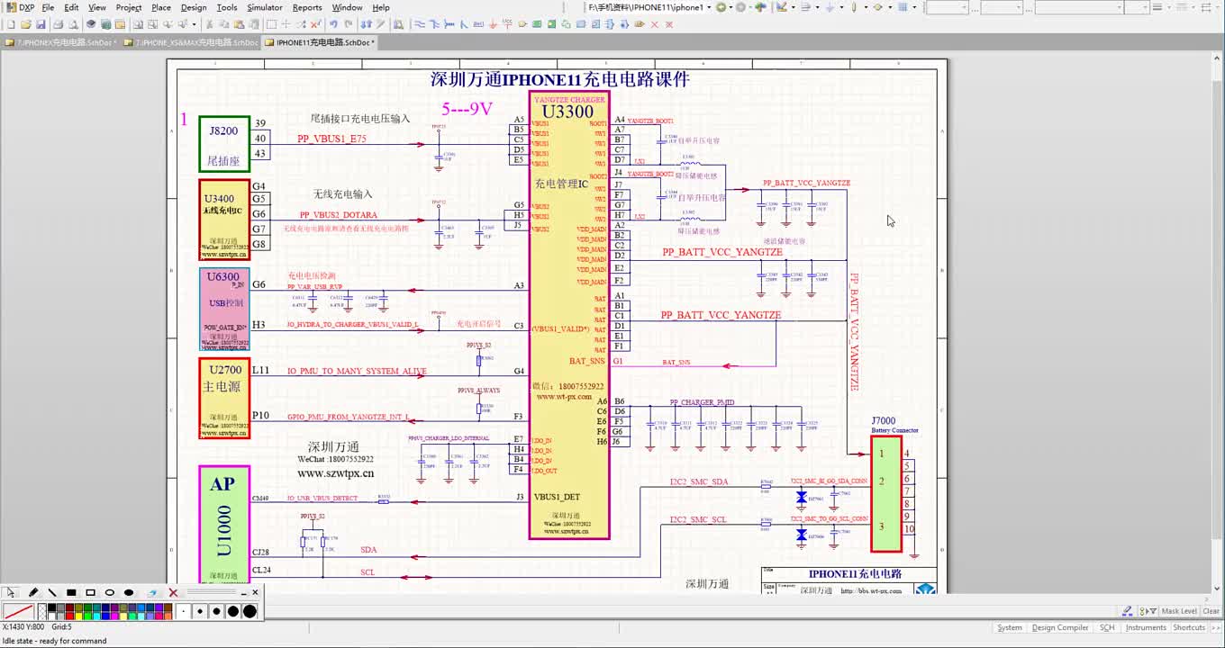Switch to 7.IPHONEX充电电路.SchDoc tab

coord(61,42)
